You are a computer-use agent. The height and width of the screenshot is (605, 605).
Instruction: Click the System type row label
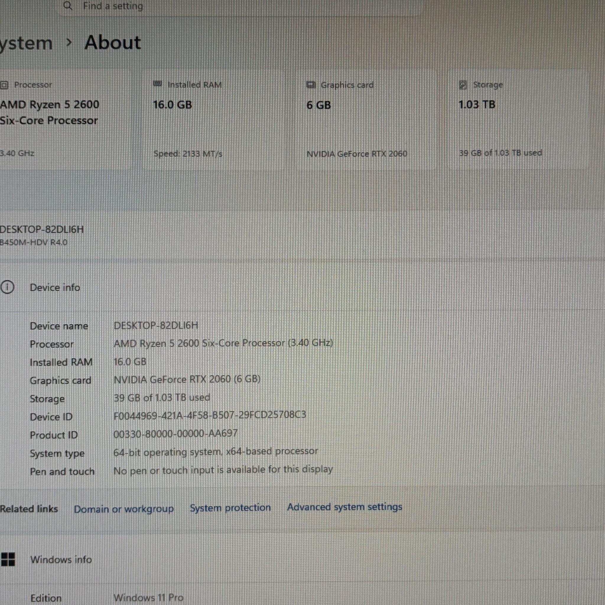[x=57, y=453]
